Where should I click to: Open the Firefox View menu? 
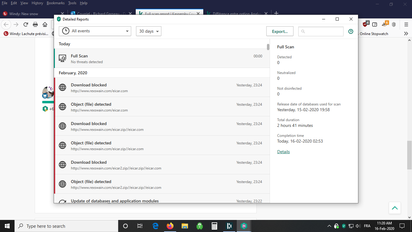[24, 3]
